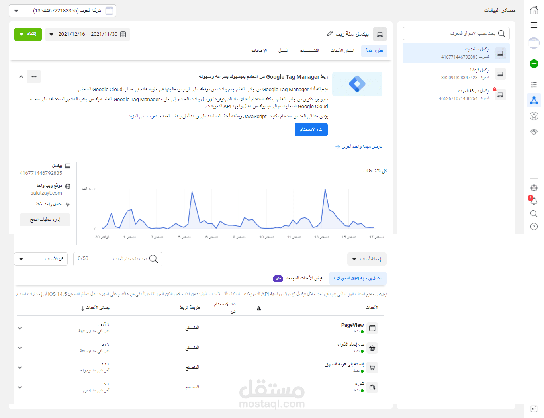The width and height of the screenshot is (544, 418).
Task: Switch to the السجل history tab
Action: 283,51
